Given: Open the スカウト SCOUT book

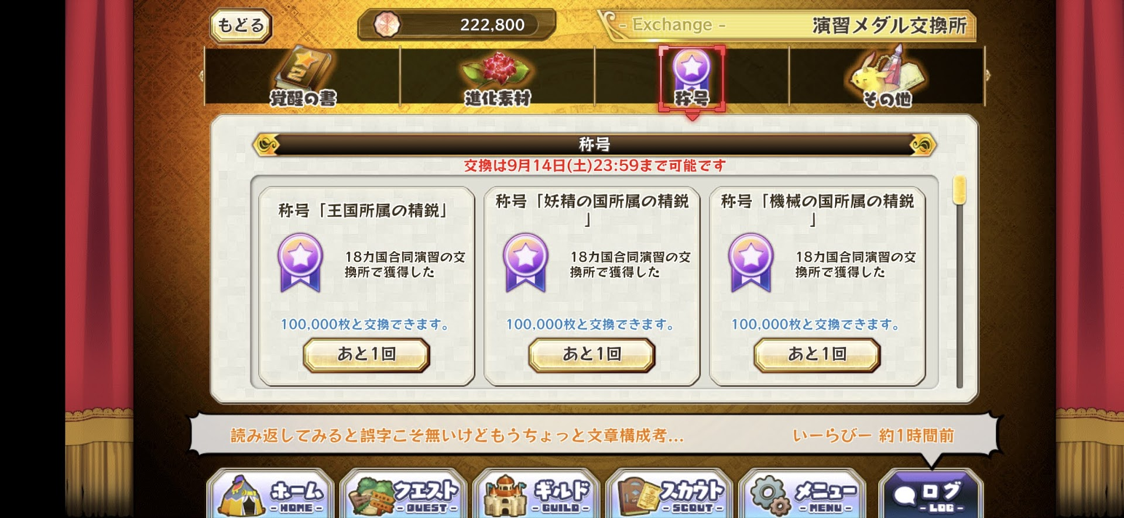Looking at the screenshot, I should pyautogui.click(x=669, y=493).
